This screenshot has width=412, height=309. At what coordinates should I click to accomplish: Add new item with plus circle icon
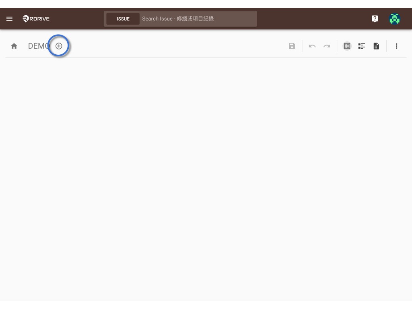(59, 46)
